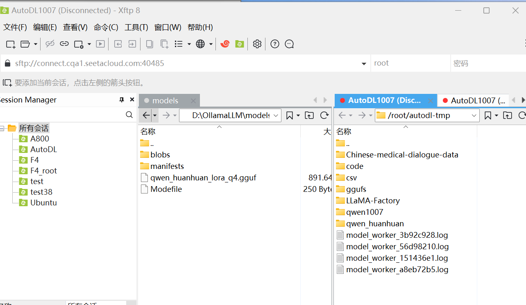This screenshot has height=305, width=526.
Task: Open the 窗口(W) menu
Action: (168, 27)
